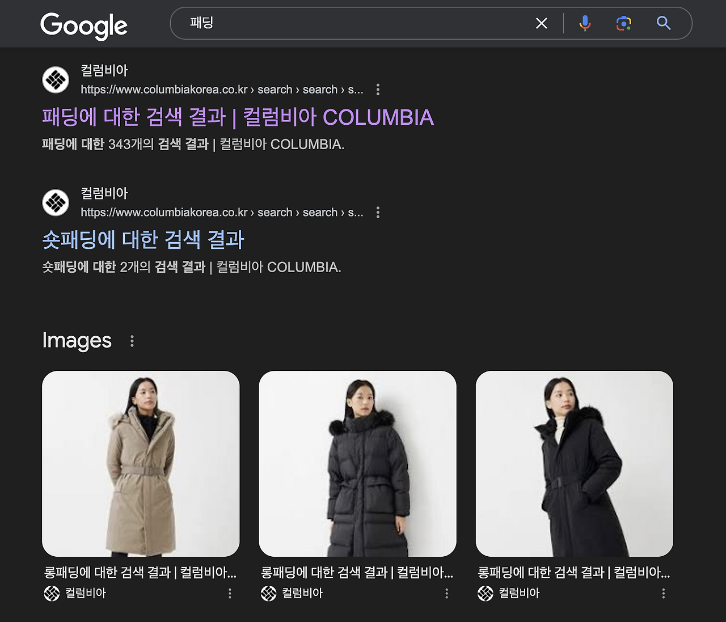The width and height of the screenshot is (726, 622).
Task: Open the three-dot menu under the beige coat image
Action: pyautogui.click(x=230, y=593)
